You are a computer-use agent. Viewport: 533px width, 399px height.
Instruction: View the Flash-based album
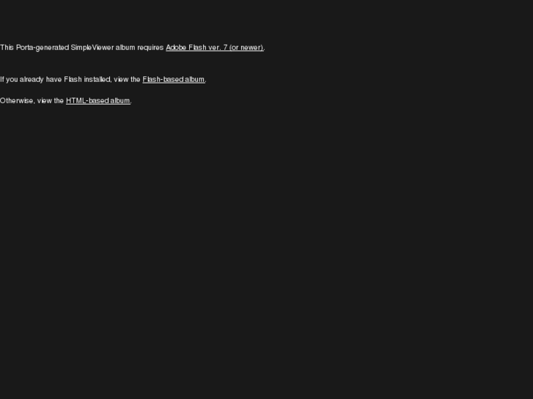(174, 80)
